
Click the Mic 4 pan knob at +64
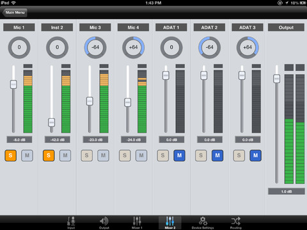134,47
